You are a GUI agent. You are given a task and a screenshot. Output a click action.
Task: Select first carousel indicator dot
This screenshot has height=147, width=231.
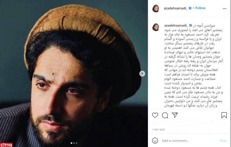pyautogui.click(x=71, y=143)
